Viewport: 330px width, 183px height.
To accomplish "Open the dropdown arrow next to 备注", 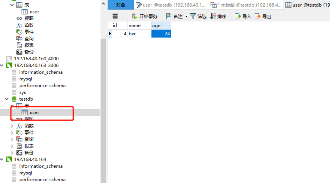I will [186, 16].
